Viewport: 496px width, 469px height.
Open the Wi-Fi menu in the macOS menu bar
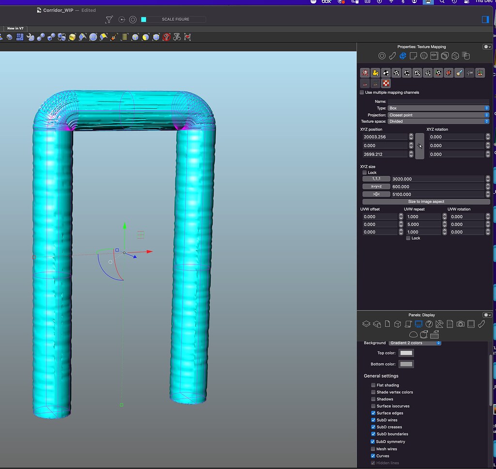point(391,2)
